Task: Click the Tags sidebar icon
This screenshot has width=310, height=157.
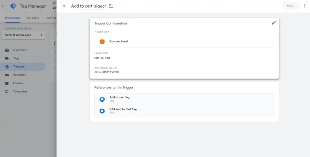Action: (7, 59)
